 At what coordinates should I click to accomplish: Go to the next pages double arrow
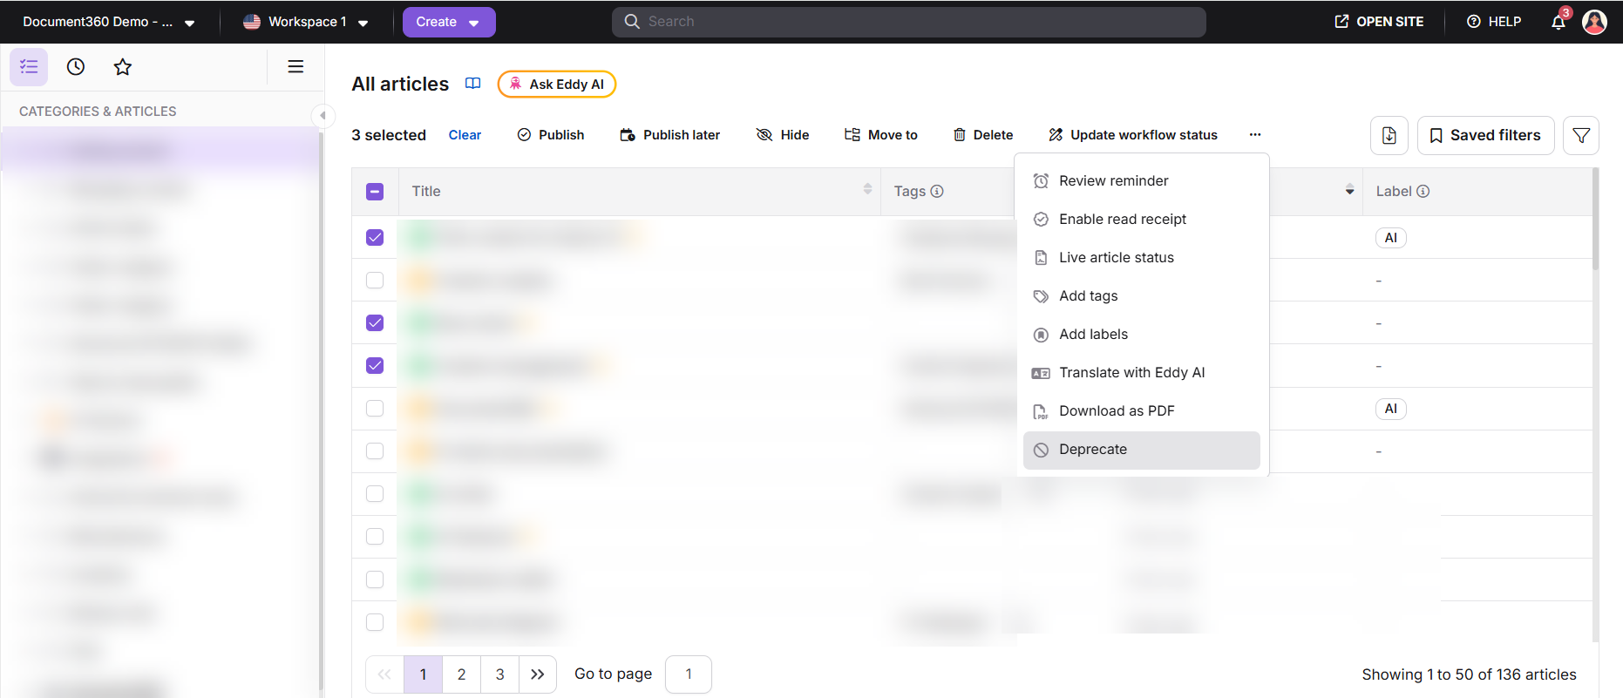(x=538, y=674)
